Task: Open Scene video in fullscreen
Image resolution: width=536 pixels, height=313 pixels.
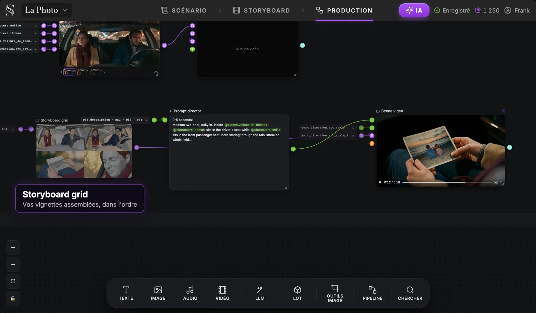Action: pos(501,182)
